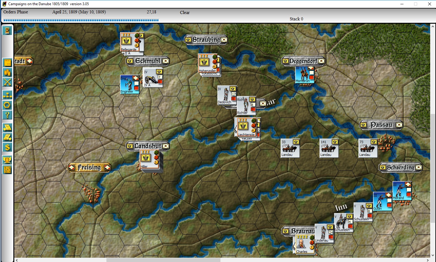This screenshot has width=436, height=262.
Task: Click the question mark help icon
Action: (x=7, y=115)
